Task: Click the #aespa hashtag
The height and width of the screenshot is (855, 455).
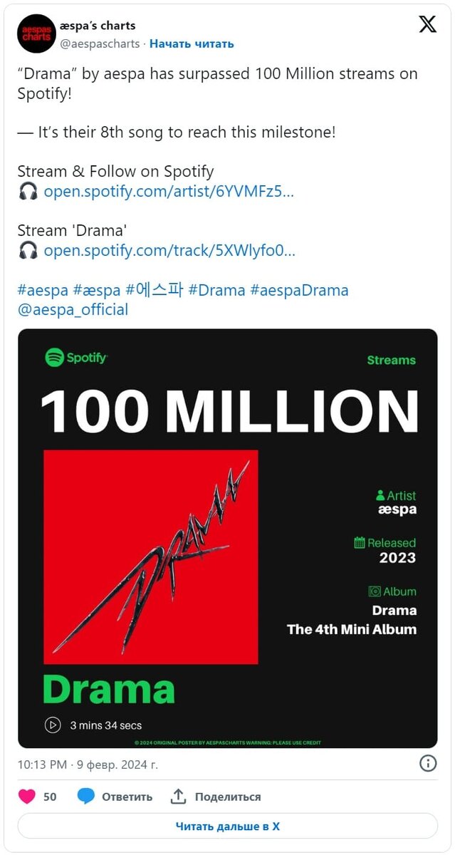Action: point(43,290)
